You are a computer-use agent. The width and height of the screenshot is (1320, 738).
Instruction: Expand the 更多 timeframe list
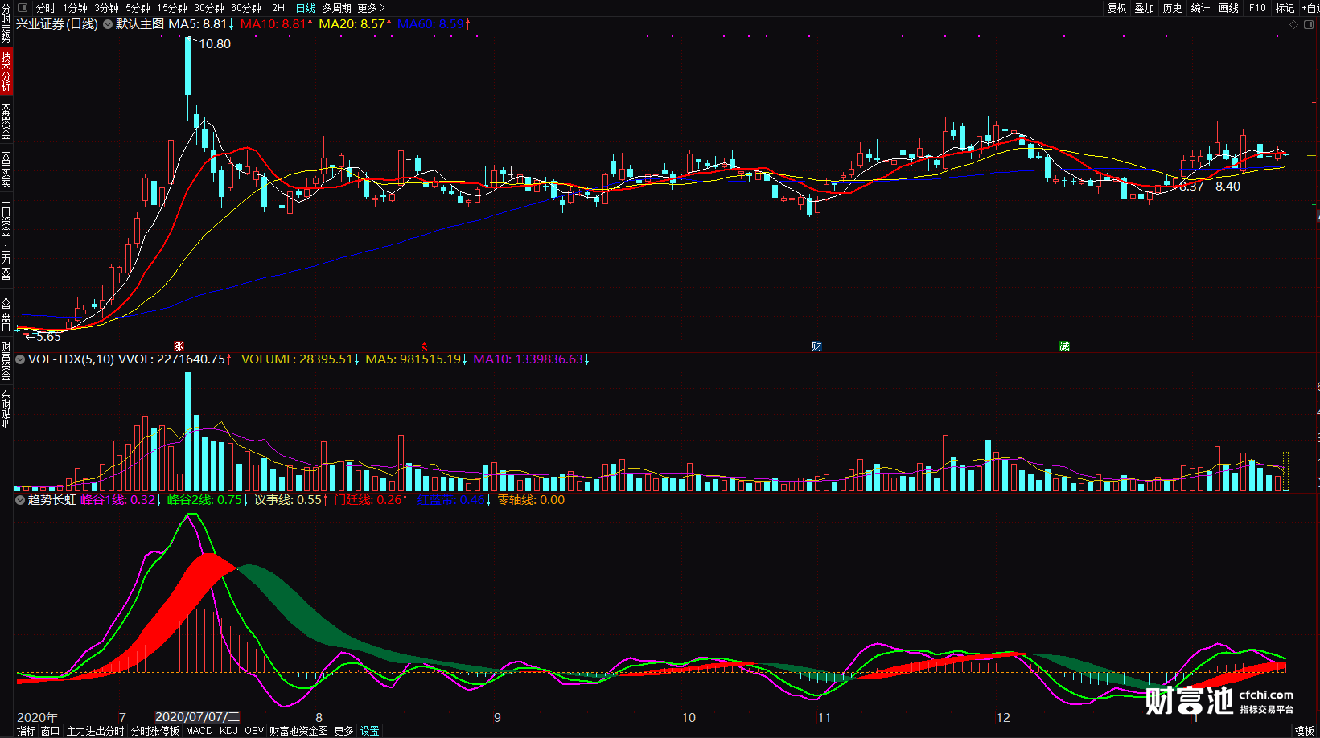tap(371, 8)
